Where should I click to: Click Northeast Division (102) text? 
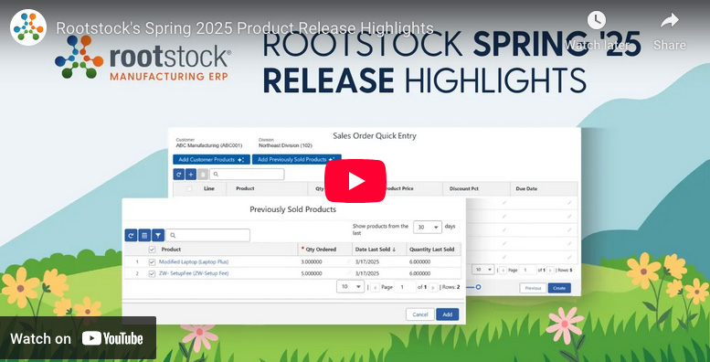(285, 146)
